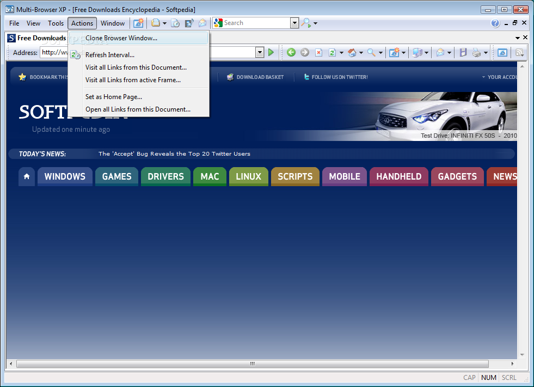Click the grey RSS feed icon
The image size is (534, 387).
click(519, 52)
